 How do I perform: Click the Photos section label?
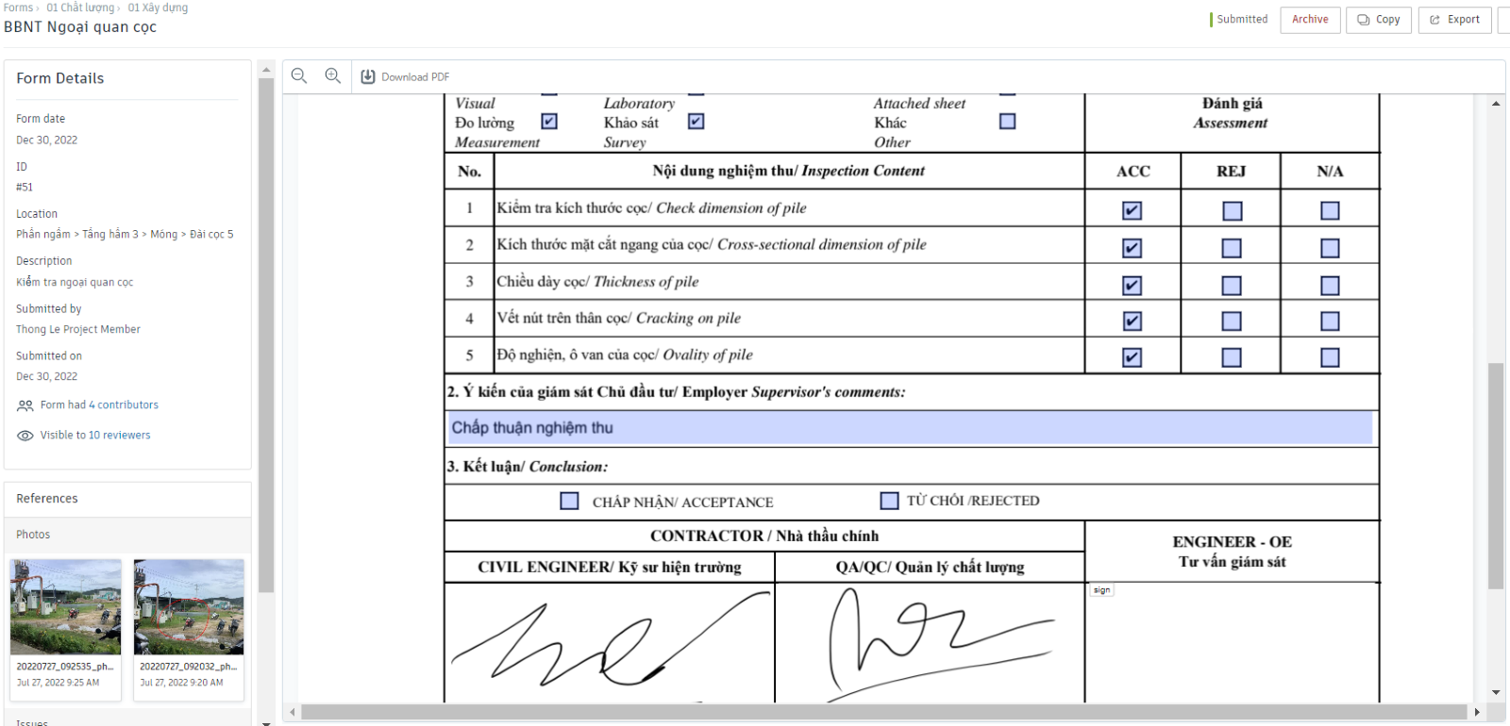coord(33,535)
